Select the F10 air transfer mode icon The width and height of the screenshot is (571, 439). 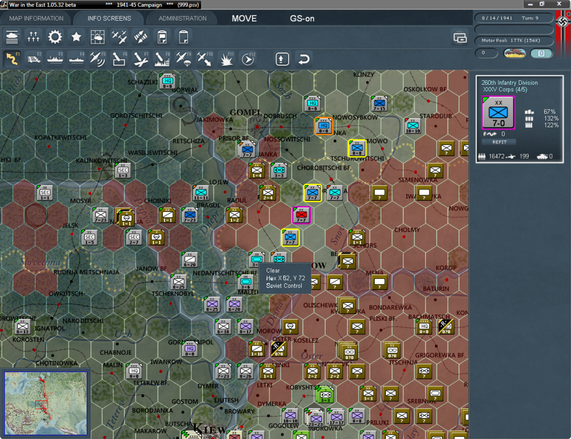205,59
